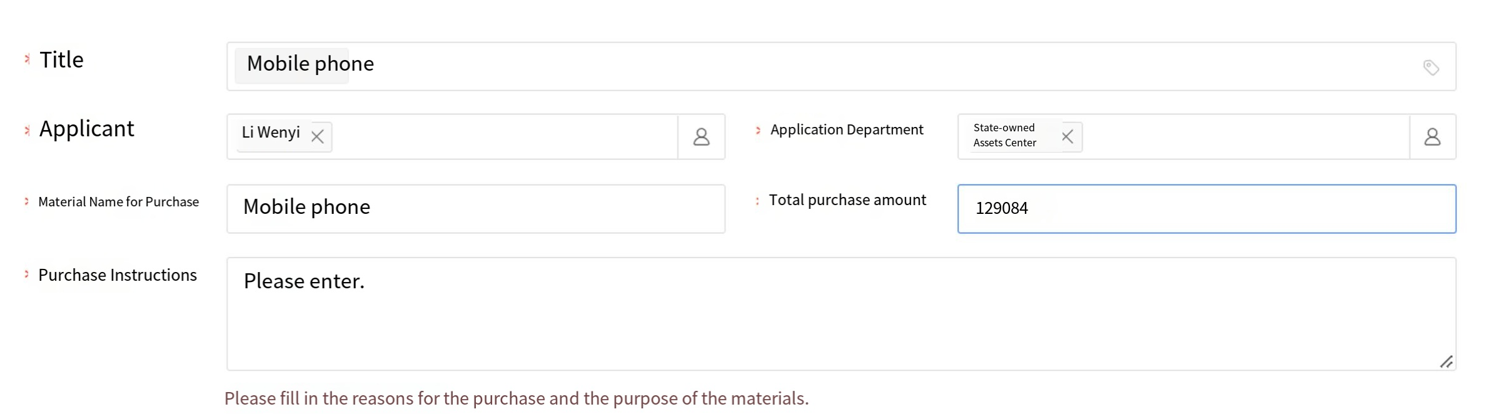
Task: Select the Li Wenyi applicant chip
Action: 271,133
